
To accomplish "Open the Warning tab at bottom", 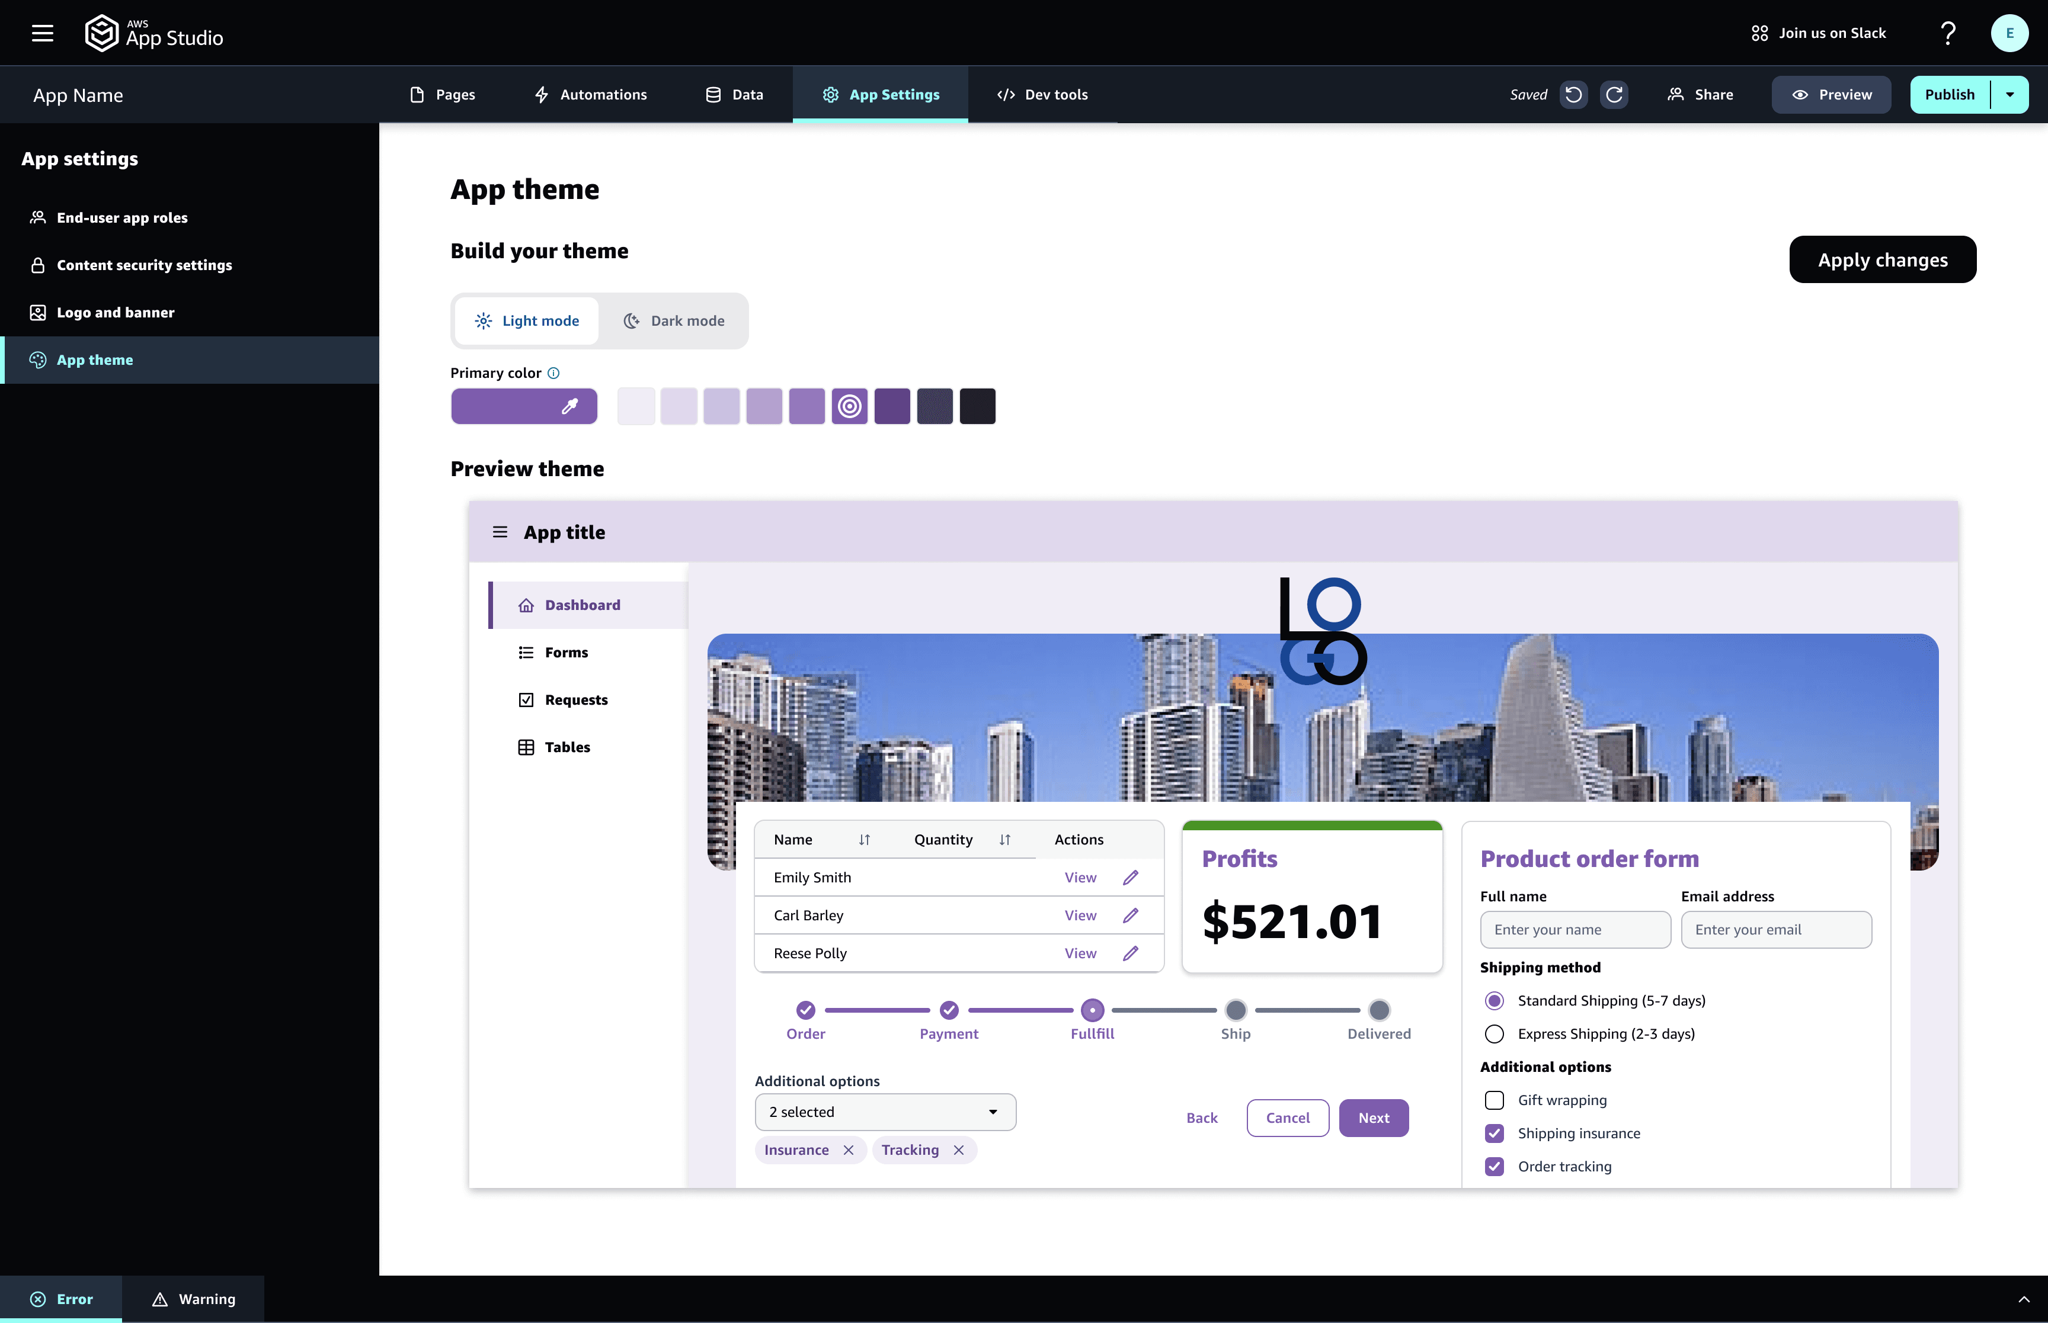I will click(x=193, y=1299).
